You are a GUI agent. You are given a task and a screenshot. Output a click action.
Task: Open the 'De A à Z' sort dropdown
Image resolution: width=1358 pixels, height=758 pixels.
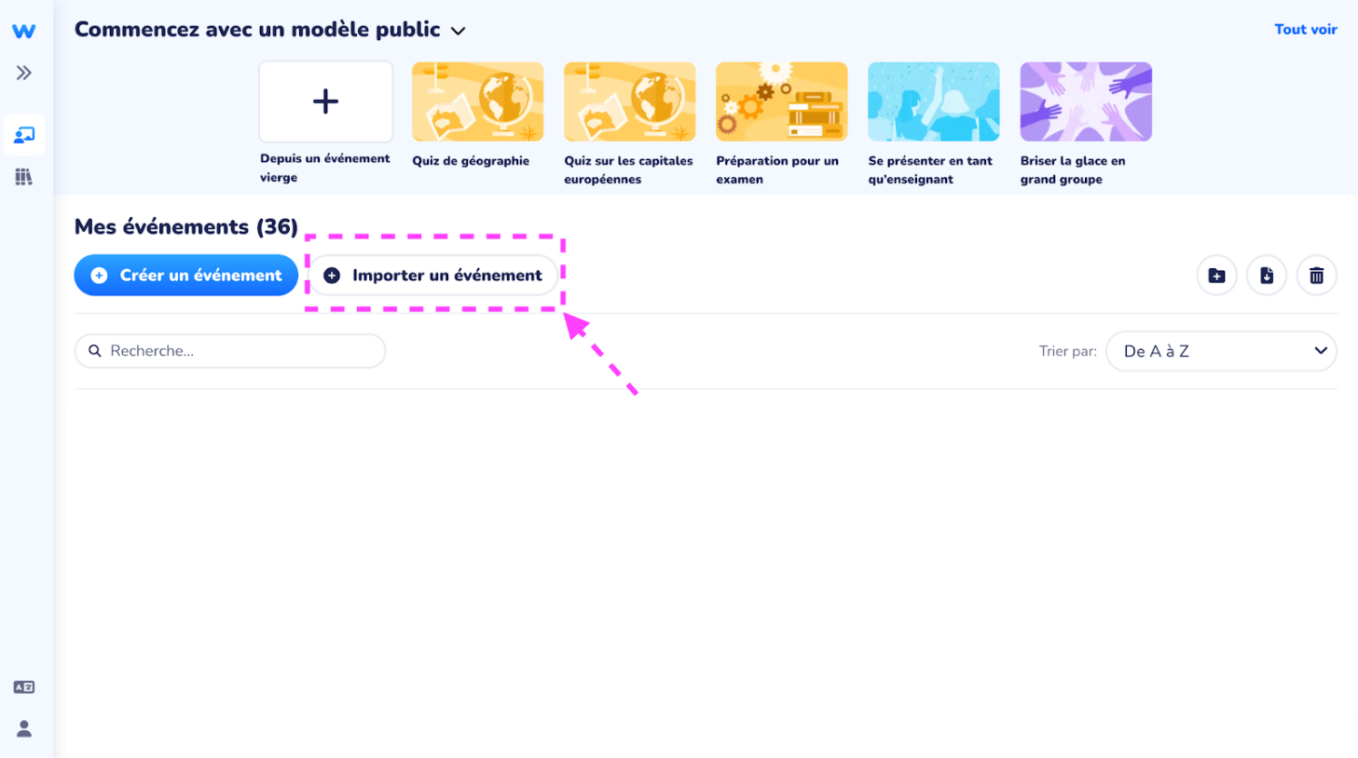[1221, 351]
